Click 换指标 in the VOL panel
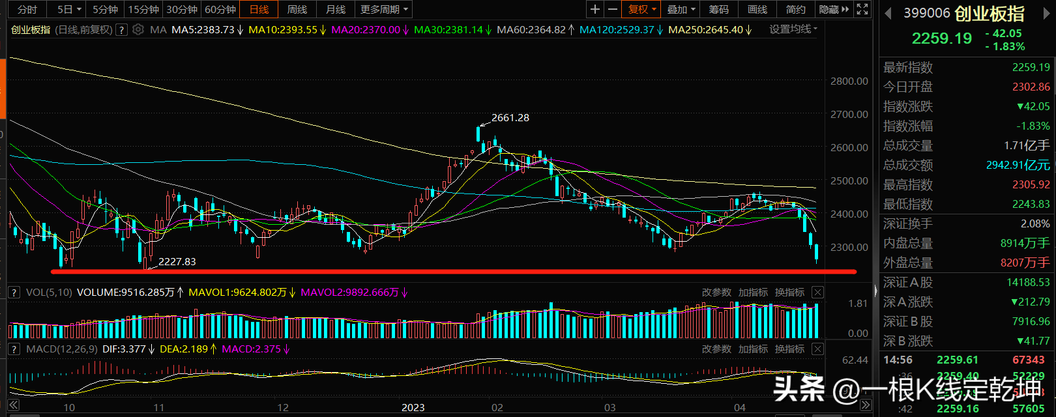Image resolution: width=1056 pixels, height=417 pixels. [789, 293]
